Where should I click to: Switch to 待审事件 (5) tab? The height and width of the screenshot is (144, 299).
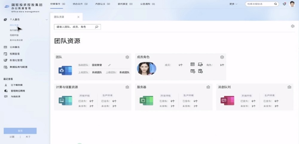point(58,4)
